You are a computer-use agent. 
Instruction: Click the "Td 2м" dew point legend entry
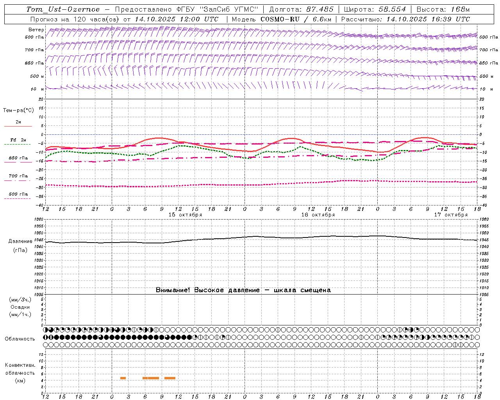(x=18, y=140)
